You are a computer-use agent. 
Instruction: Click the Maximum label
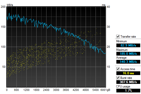click(x=122, y=50)
